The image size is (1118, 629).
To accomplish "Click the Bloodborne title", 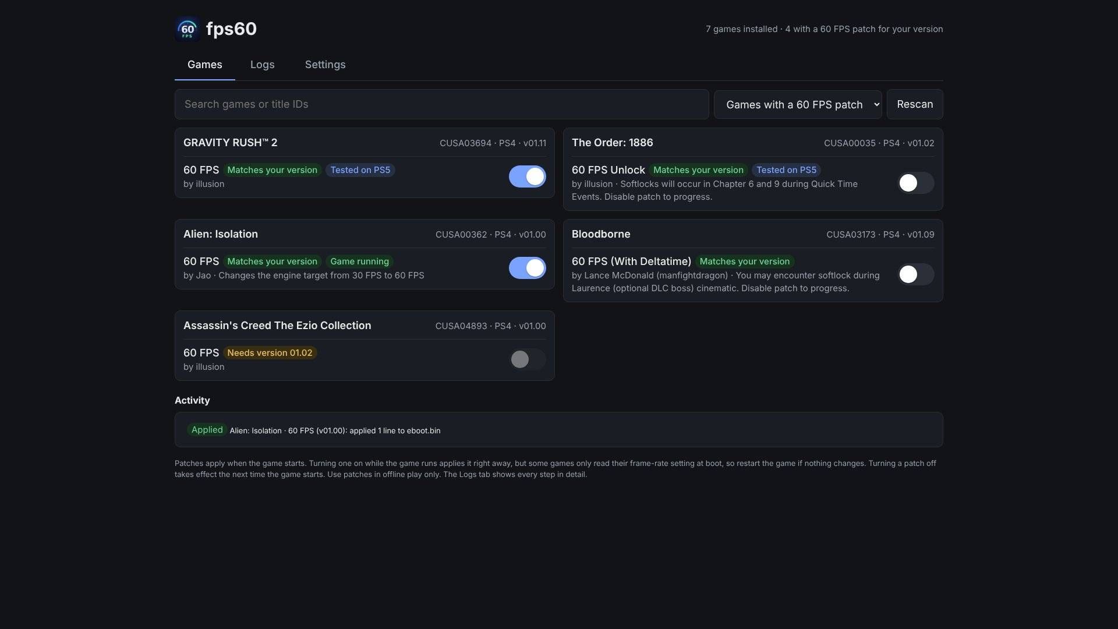I will [x=601, y=234].
